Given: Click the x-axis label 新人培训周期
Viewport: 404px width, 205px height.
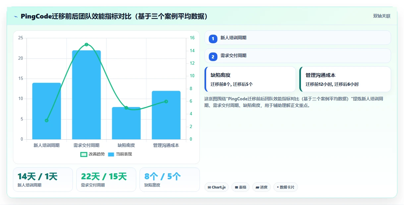Looking at the screenshot, I should click(46, 145).
